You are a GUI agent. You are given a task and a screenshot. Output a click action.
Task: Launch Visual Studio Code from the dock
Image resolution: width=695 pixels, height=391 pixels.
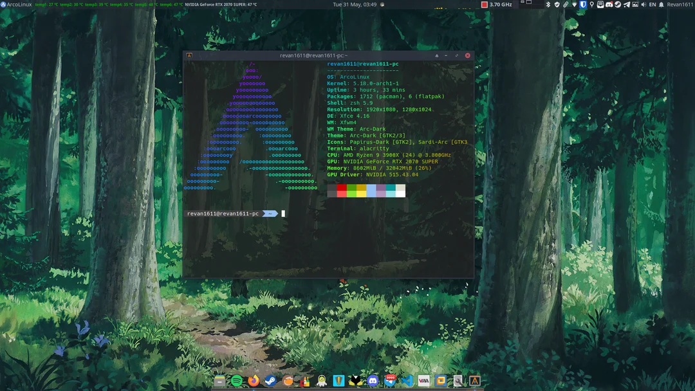(x=407, y=381)
